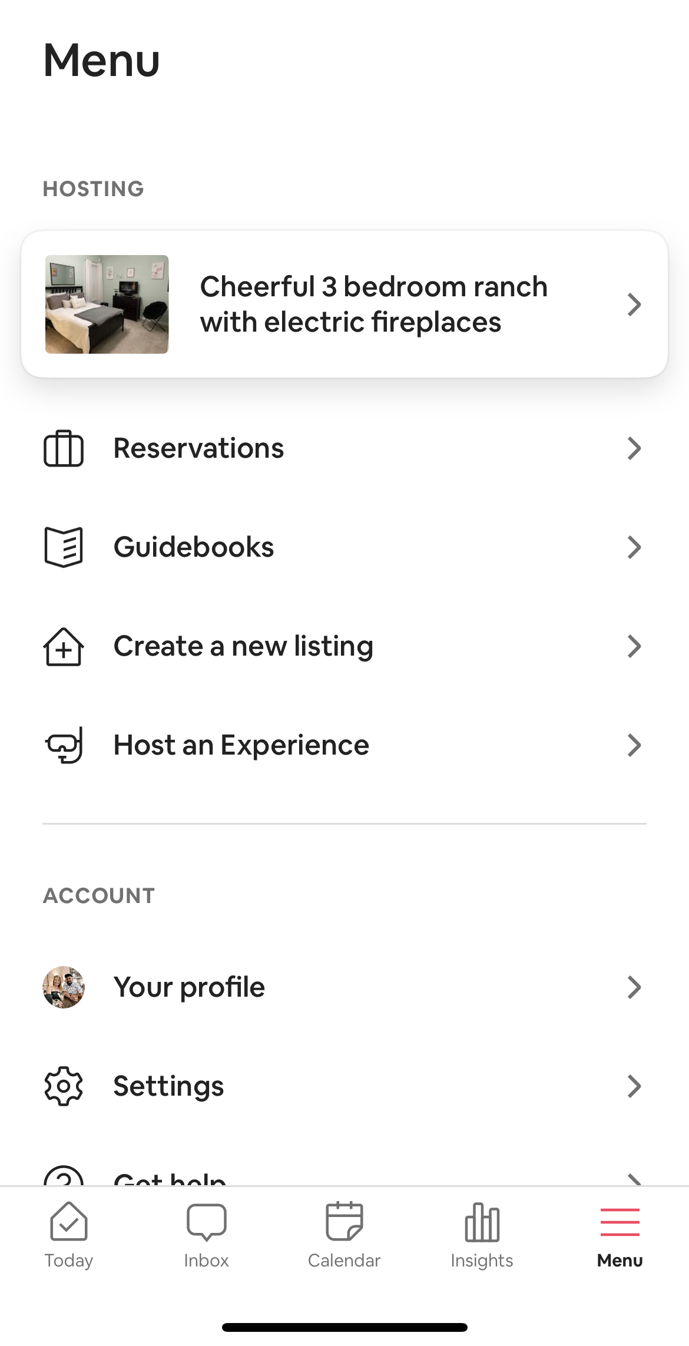689x1346 pixels.
Task: Tap the profile avatar picture
Action: 64,987
